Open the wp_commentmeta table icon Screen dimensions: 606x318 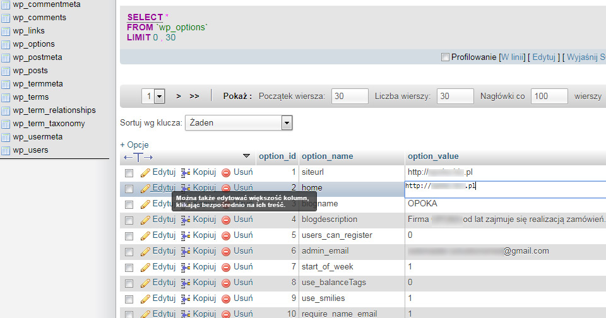pyautogui.click(x=6, y=4)
